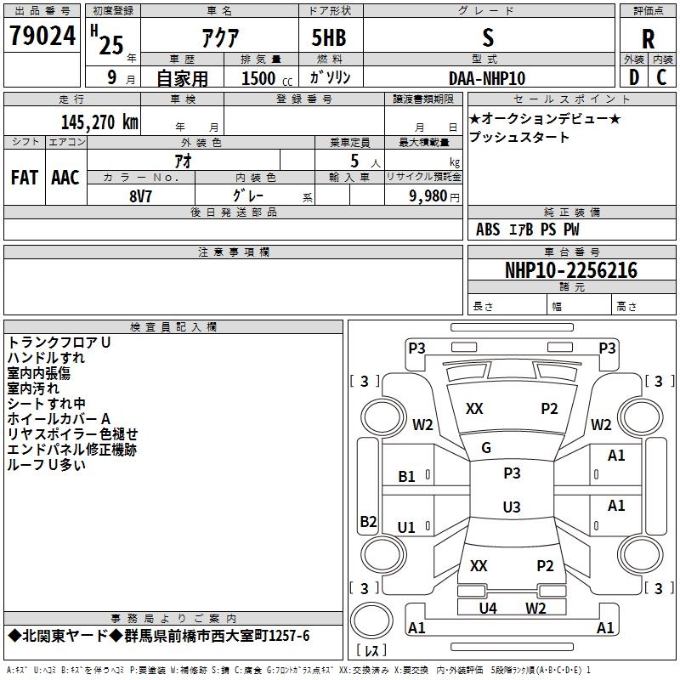Select the displacement value 1500 cc
Image resolution: width=680 pixels, height=680 pixels.
(x=267, y=78)
